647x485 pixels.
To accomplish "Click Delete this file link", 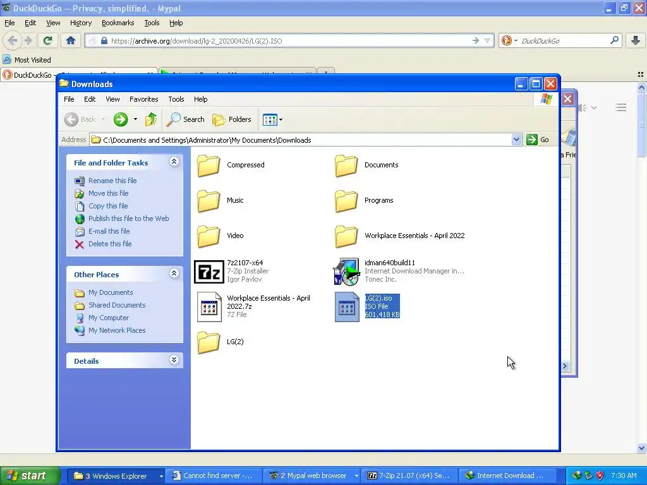I will 110,244.
